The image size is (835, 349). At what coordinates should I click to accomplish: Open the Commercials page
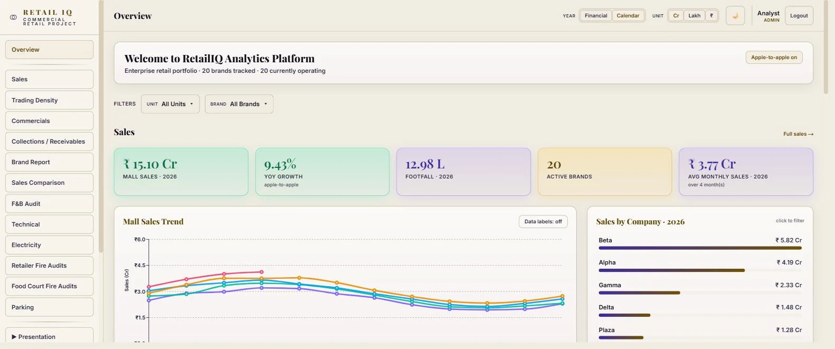click(49, 121)
